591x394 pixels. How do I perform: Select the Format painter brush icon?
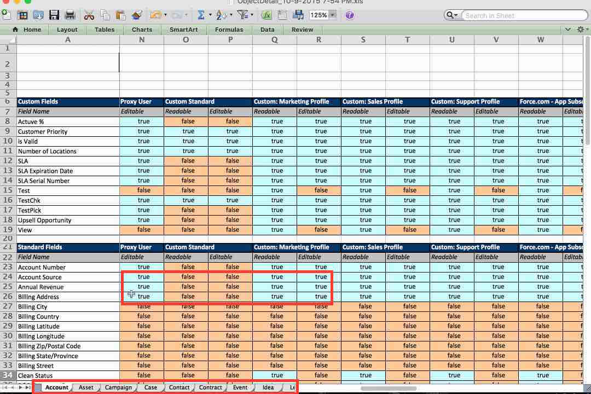[137, 15]
